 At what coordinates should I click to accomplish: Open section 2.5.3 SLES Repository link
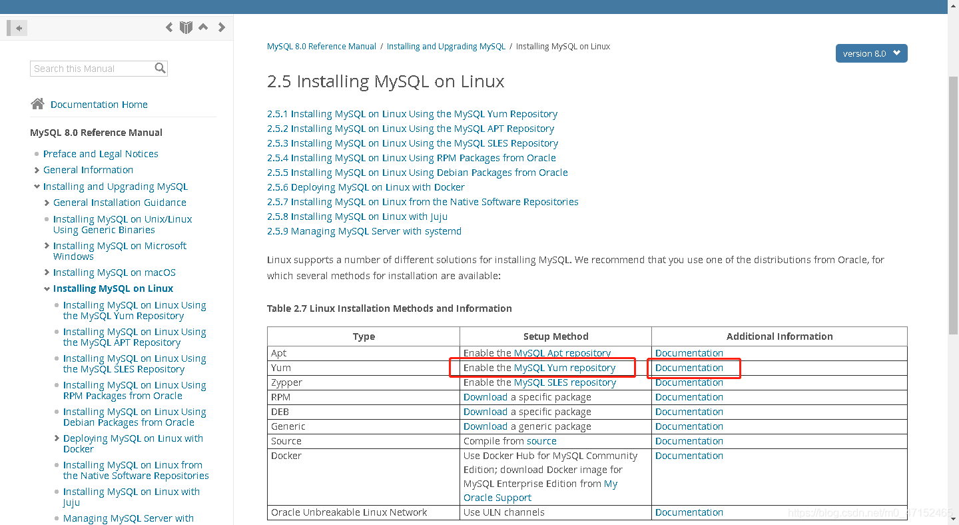point(412,143)
